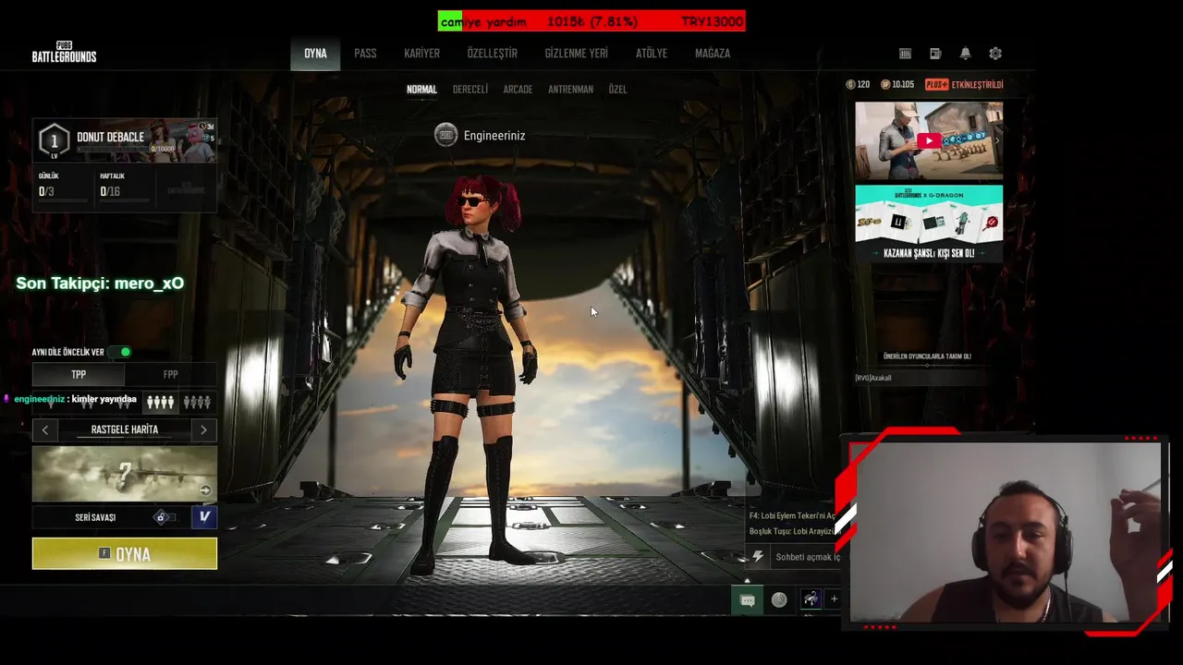Viewport: 1183px width, 665px height.
Task: Open the ÖZELLEŞTİR tab
Action: pos(492,54)
